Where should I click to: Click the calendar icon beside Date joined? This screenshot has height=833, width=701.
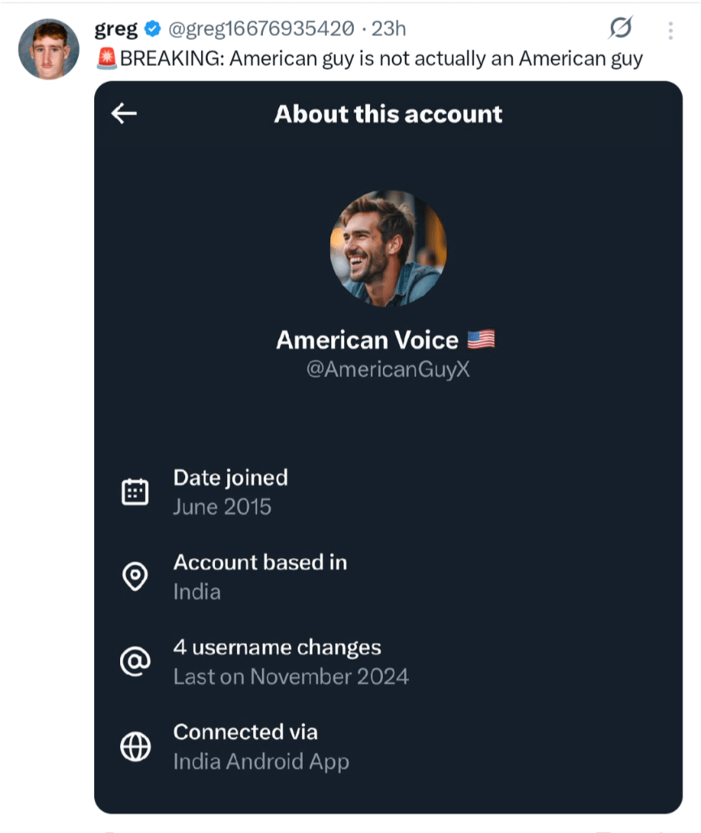coord(135,492)
